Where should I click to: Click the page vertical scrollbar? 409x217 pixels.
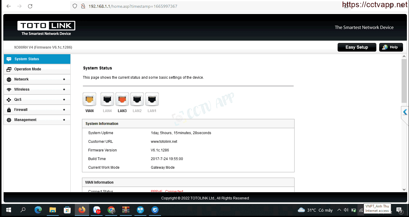(404, 80)
